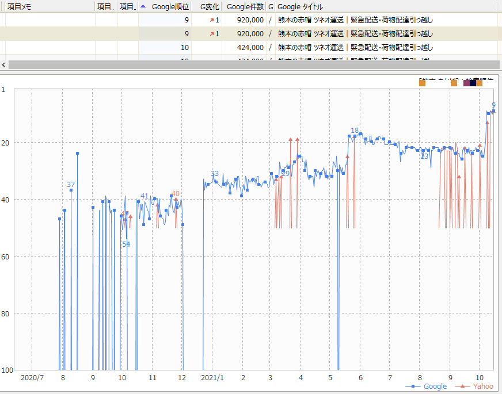Click the sort arrow beside Google順位 header

[x=143, y=6]
